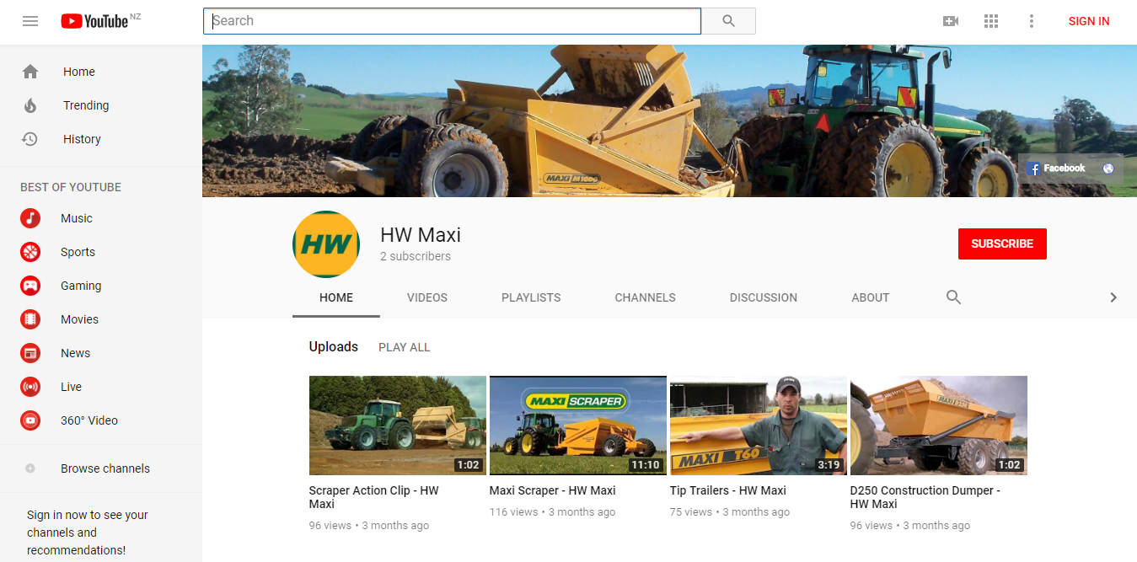The image size is (1137, 562).
Task: Click the globe website icon on banner
Action: tap(1108, 169)
